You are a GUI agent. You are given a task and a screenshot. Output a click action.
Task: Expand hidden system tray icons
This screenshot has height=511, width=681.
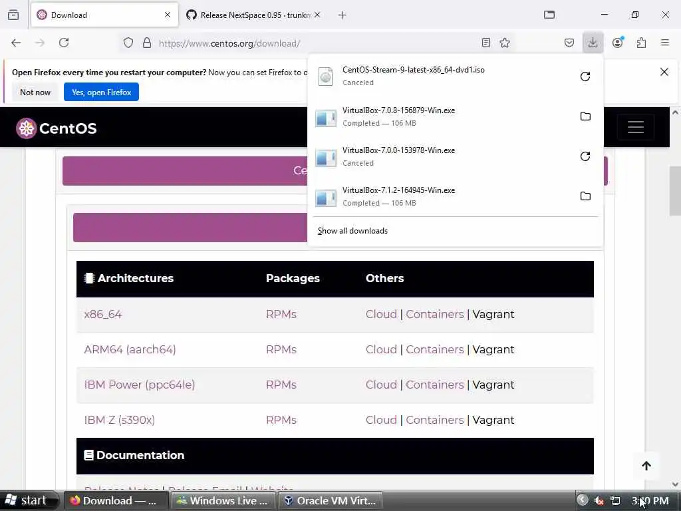pyautogui.click(x=583, y=500)
